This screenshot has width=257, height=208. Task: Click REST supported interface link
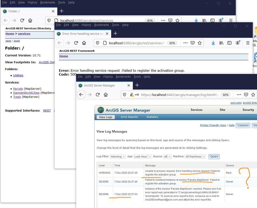47,111
